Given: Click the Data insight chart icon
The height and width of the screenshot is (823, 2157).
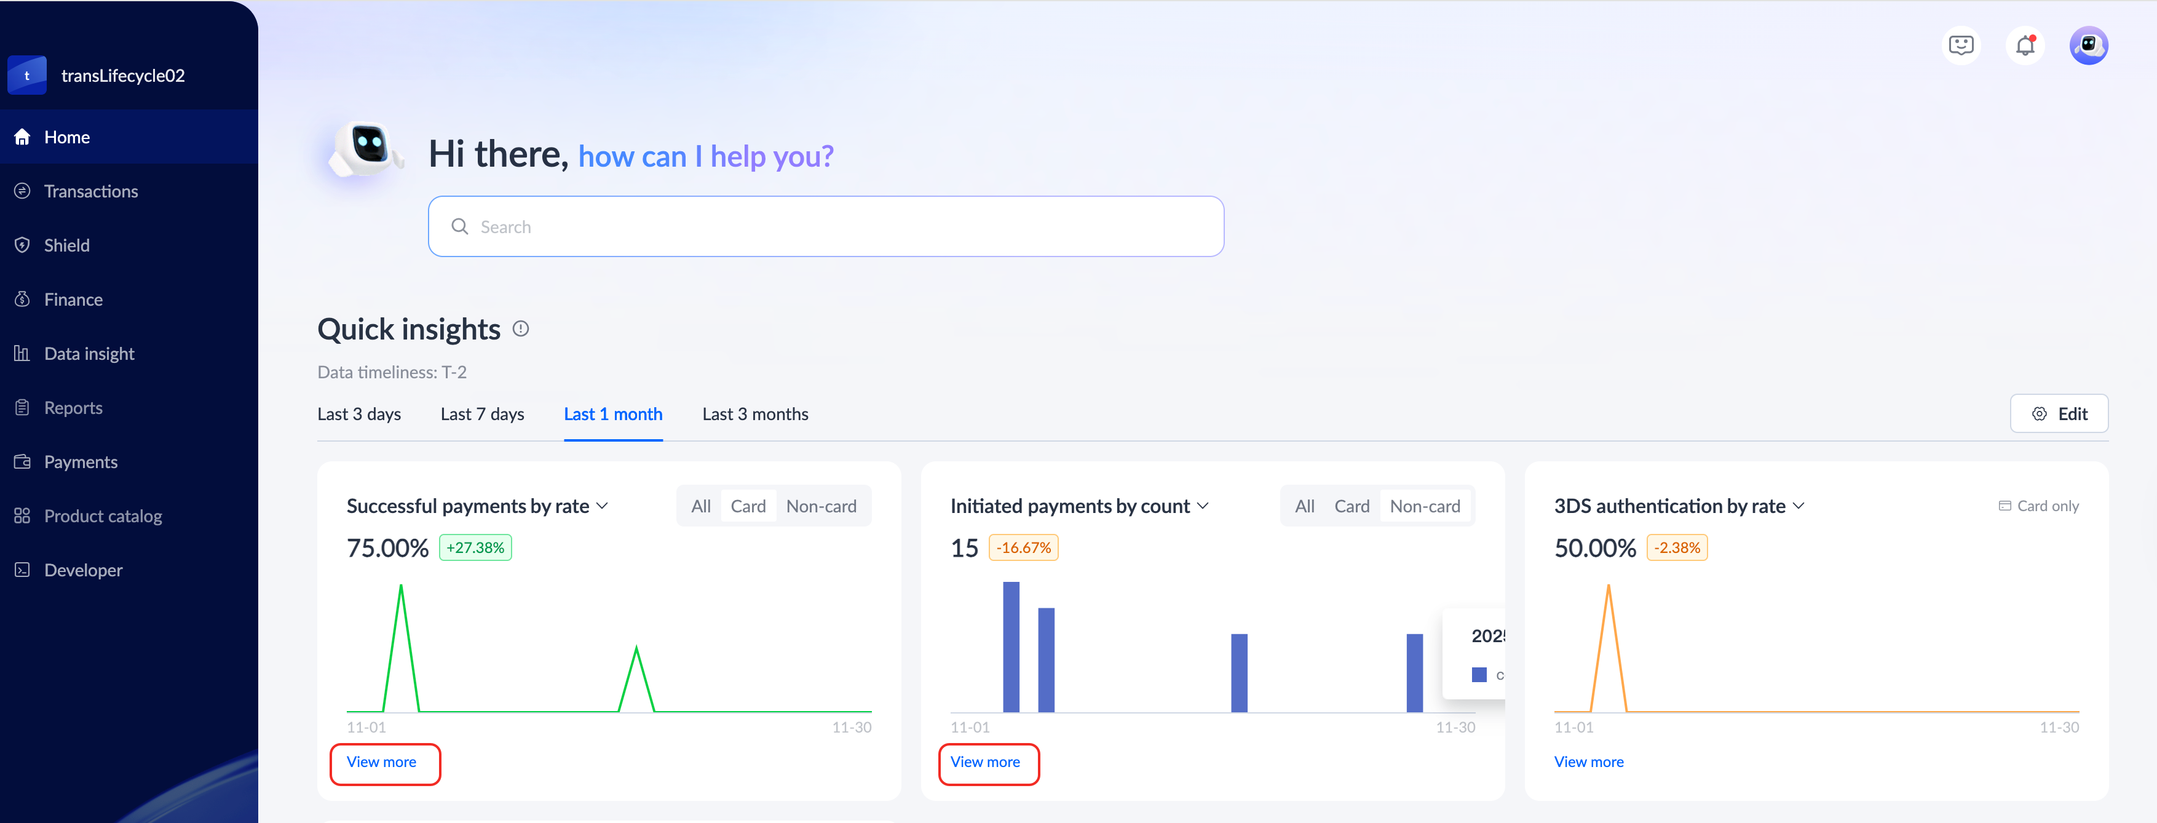Looking at the screenshot, I should point(23,353).
